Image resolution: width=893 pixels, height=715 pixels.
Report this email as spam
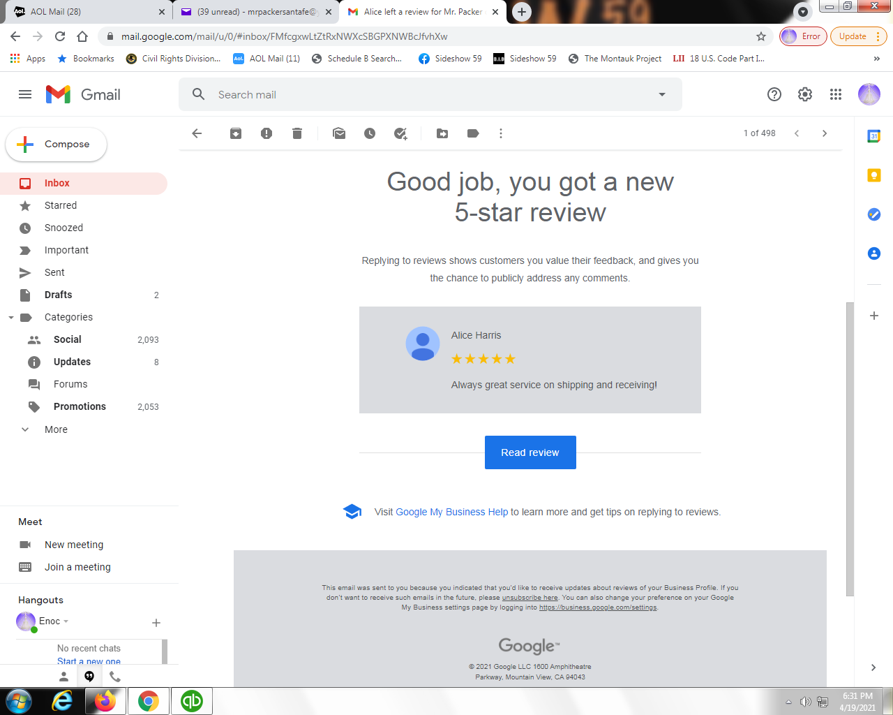(267, 133)
